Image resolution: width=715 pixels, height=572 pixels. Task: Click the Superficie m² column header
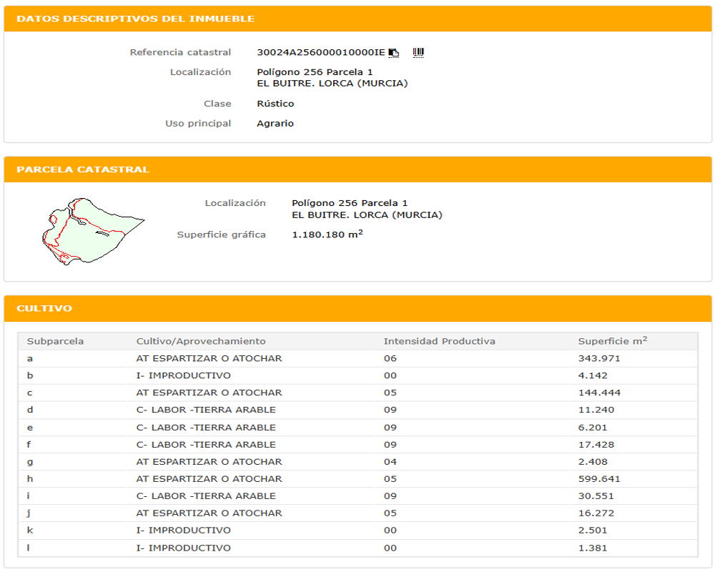(x=612, y=341)
